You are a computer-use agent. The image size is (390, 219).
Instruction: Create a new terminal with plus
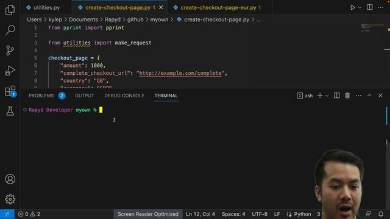click(320, 96)
